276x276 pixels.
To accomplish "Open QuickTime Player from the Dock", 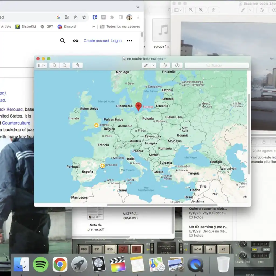I will click(195, 264).
